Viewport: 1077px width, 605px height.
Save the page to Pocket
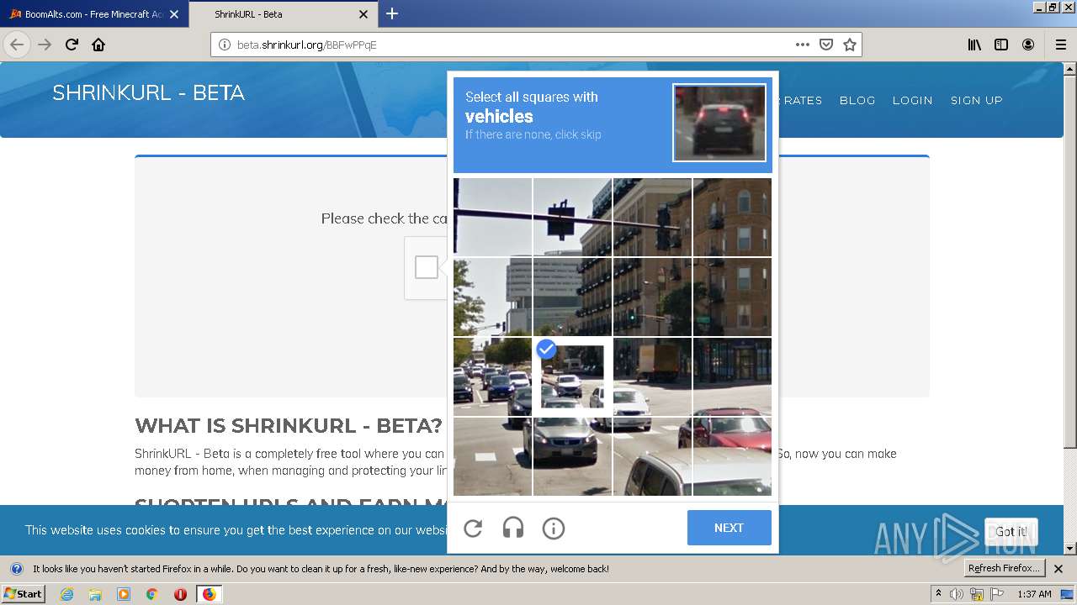pos(826,45)
